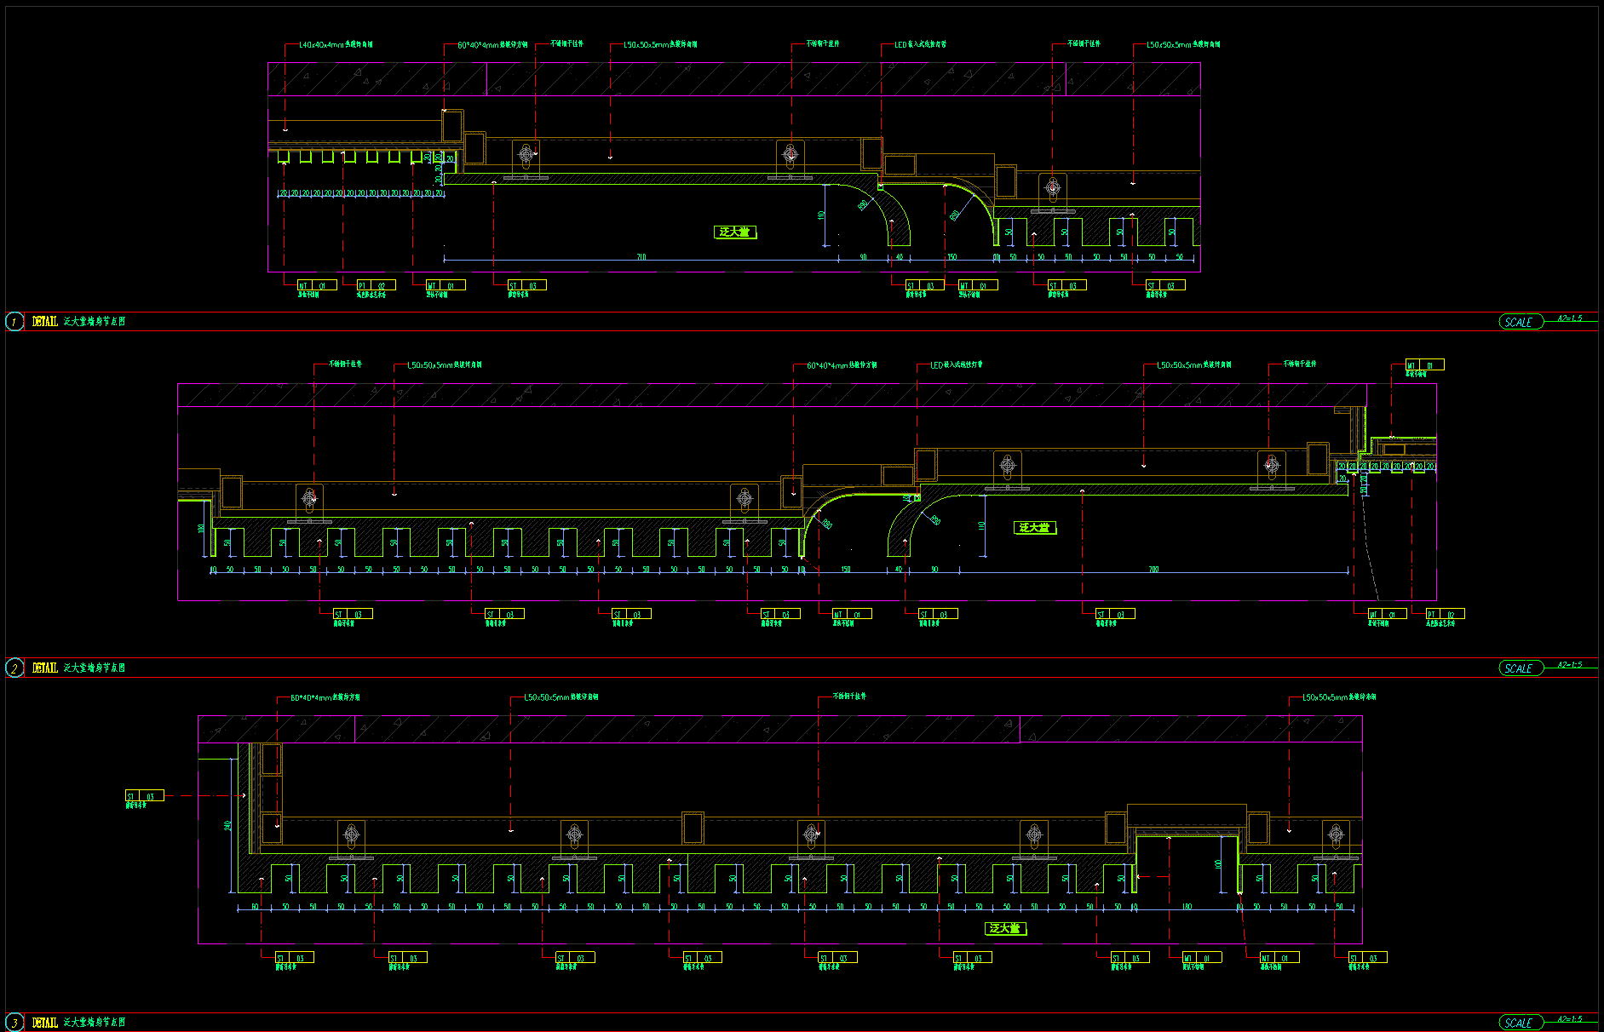Select the SCALE oval symbol of detail 3
This screenshot has height=1032, width=1604.
tap(1521, 1023)
